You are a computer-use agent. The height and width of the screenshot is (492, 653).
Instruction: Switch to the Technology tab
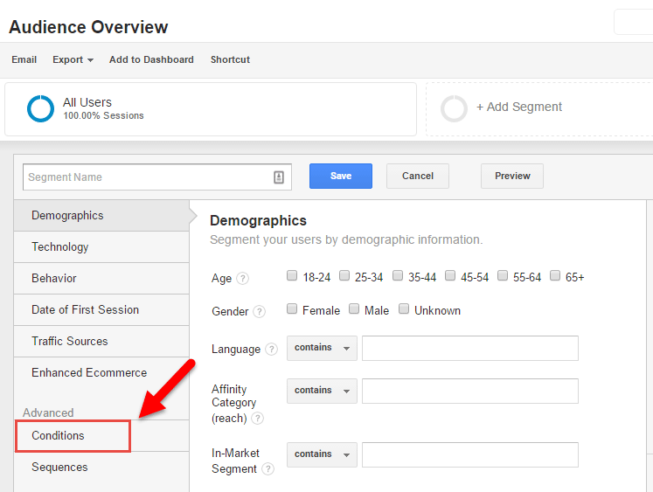101,246
